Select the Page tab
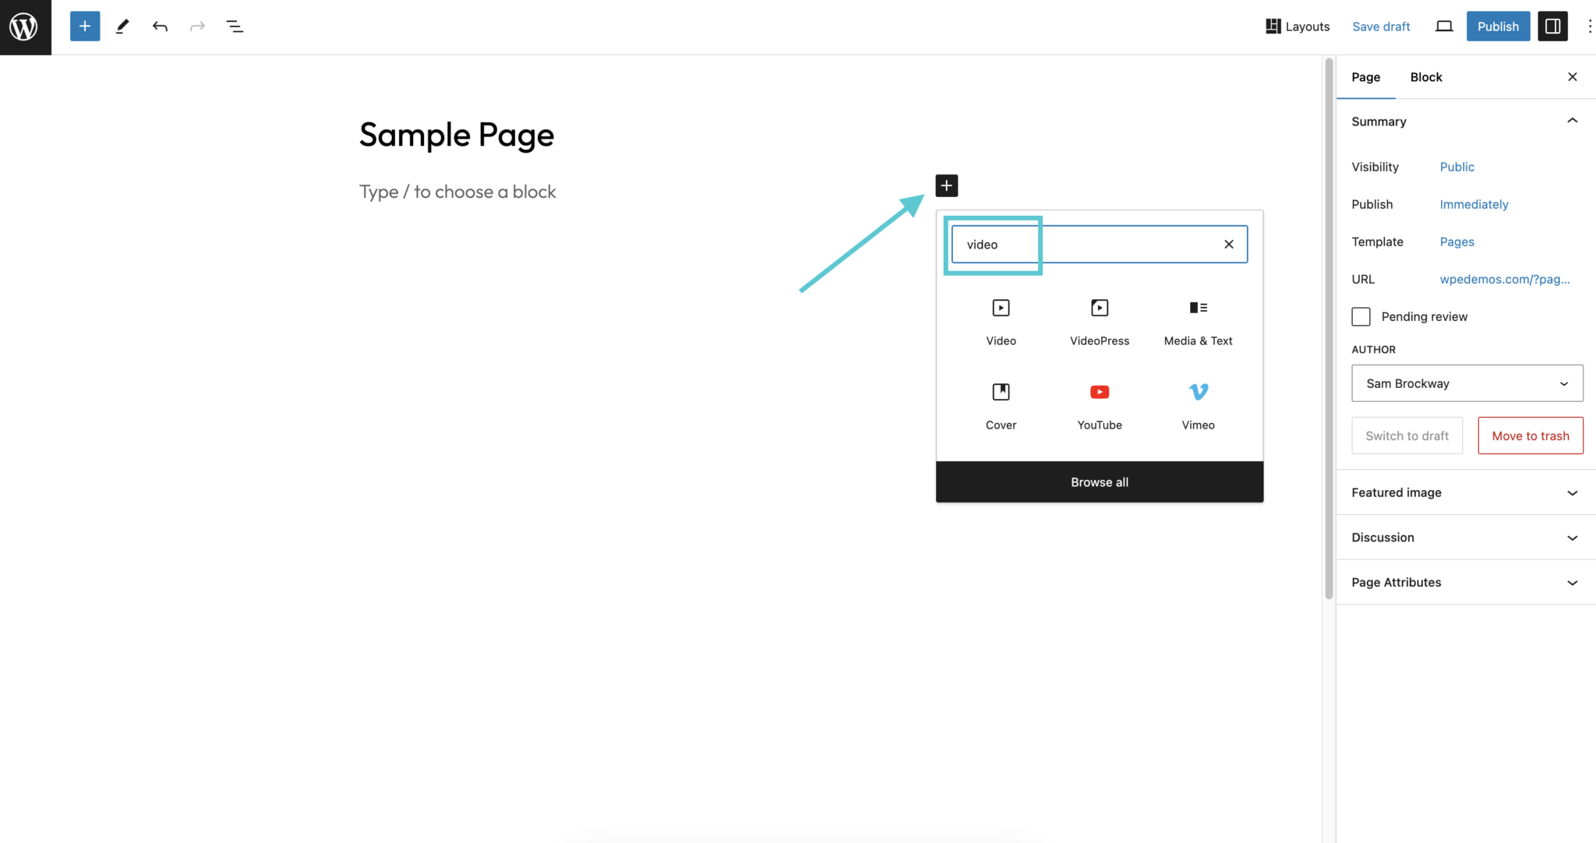 point(1365,76)
